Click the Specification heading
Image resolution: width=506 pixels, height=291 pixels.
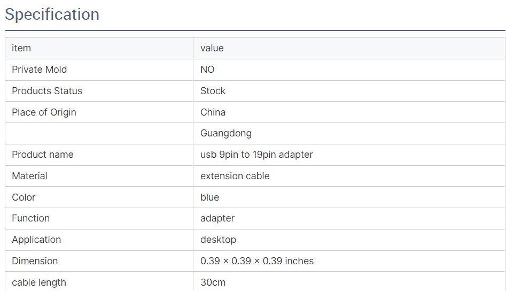pos(52,14)
